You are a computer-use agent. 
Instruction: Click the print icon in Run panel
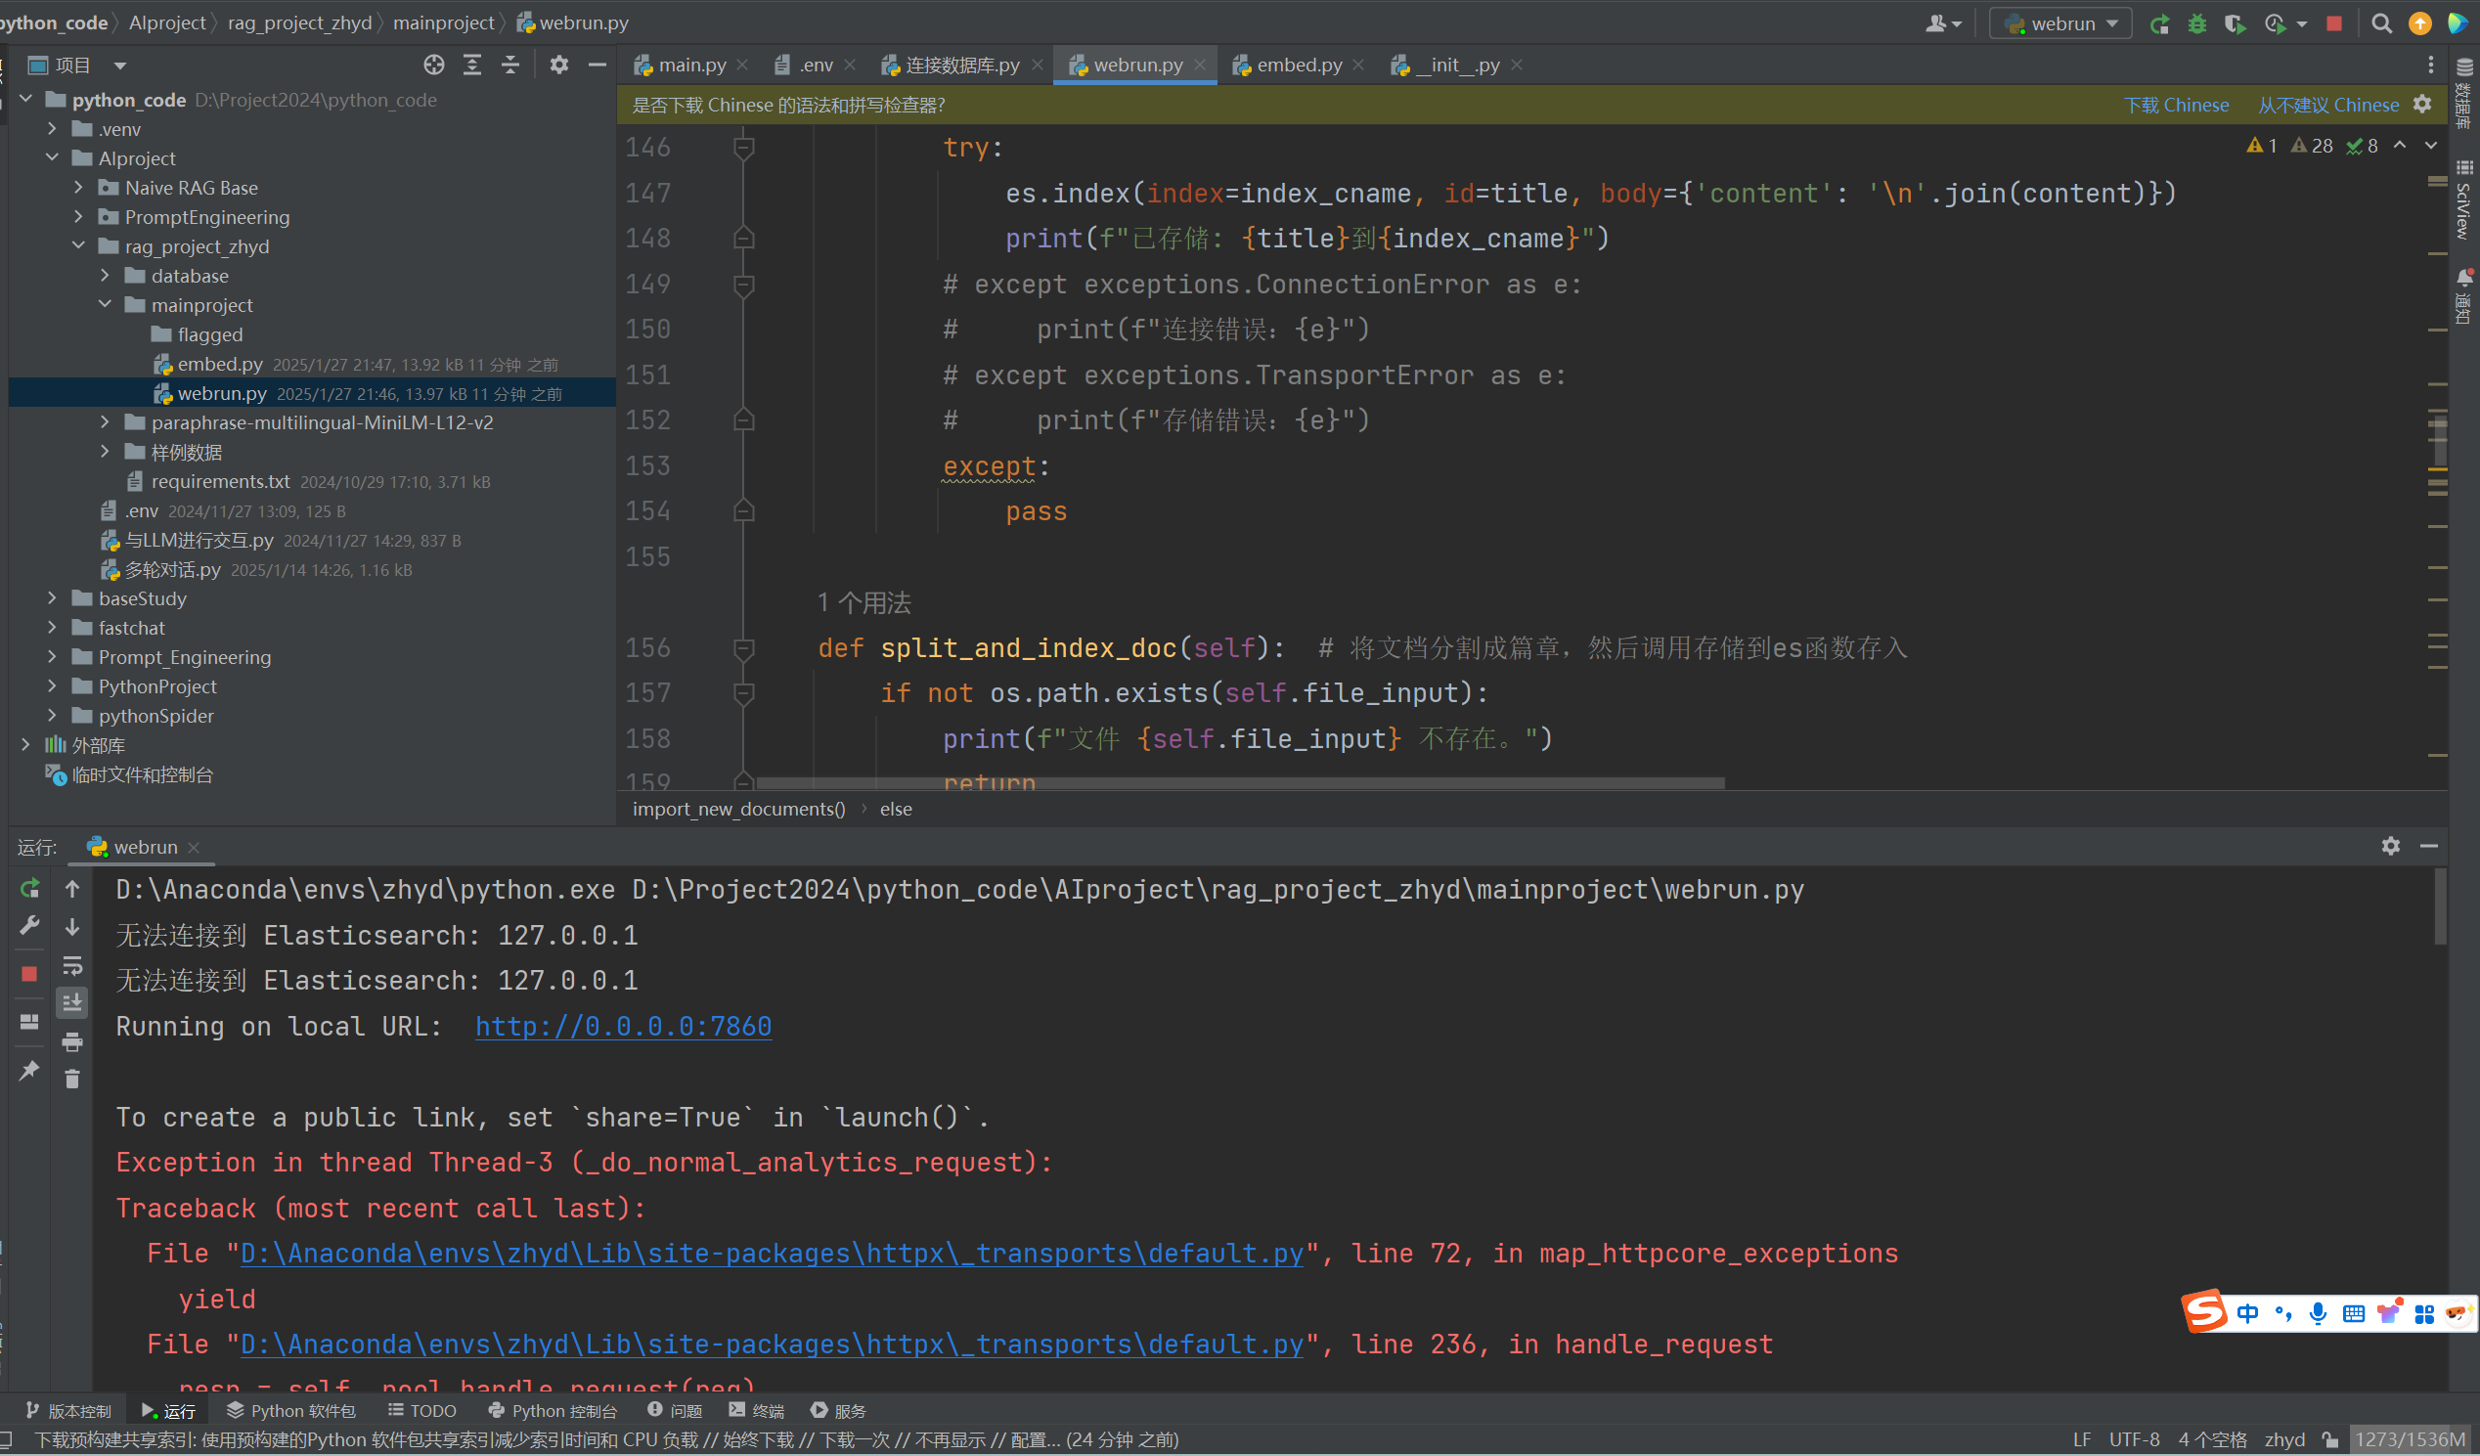pos(71,1040)
